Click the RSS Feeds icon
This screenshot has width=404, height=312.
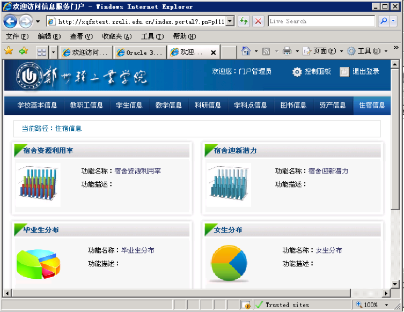pyautogui.click(x=266, y=51)
